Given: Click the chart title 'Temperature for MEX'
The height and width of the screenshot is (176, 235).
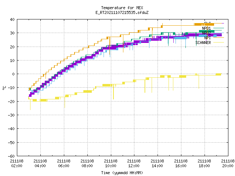Looking at the screenshot, I should point(122,8).
